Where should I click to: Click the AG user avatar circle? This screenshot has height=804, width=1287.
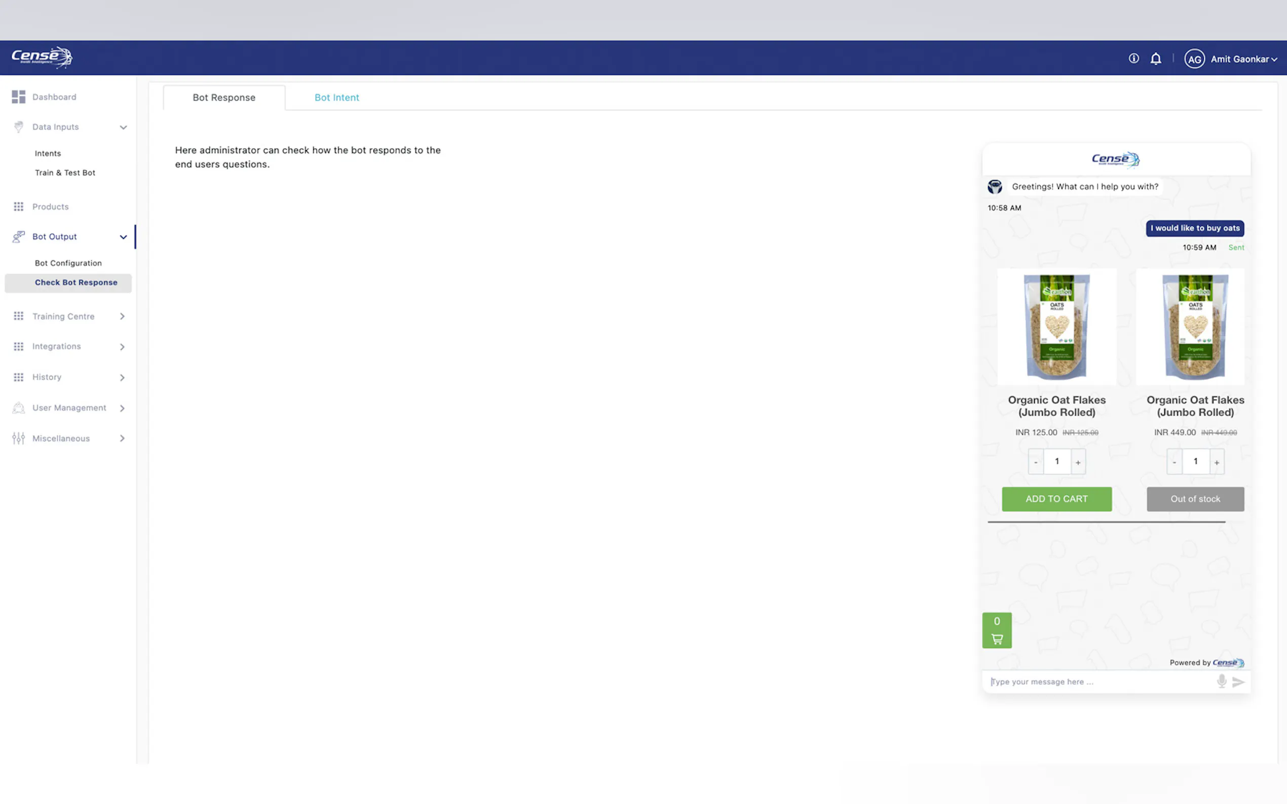coord(1194,59)
